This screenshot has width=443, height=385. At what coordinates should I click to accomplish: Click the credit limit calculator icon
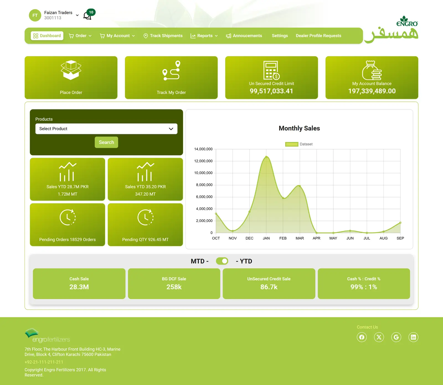[x=271, y=70]
